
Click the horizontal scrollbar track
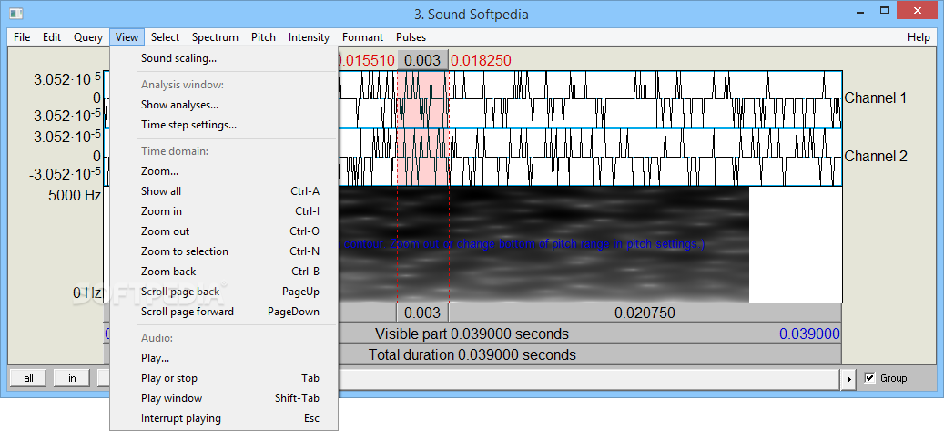(590, 378)
